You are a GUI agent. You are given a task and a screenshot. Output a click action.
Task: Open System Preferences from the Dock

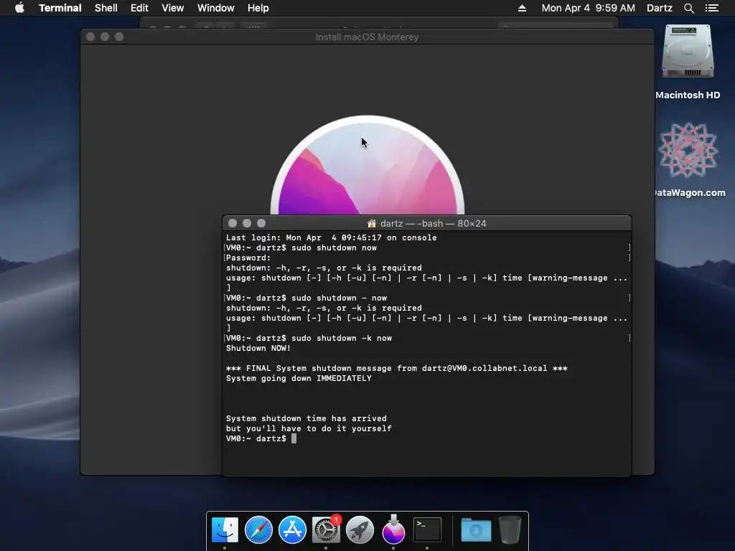[327, 530]
